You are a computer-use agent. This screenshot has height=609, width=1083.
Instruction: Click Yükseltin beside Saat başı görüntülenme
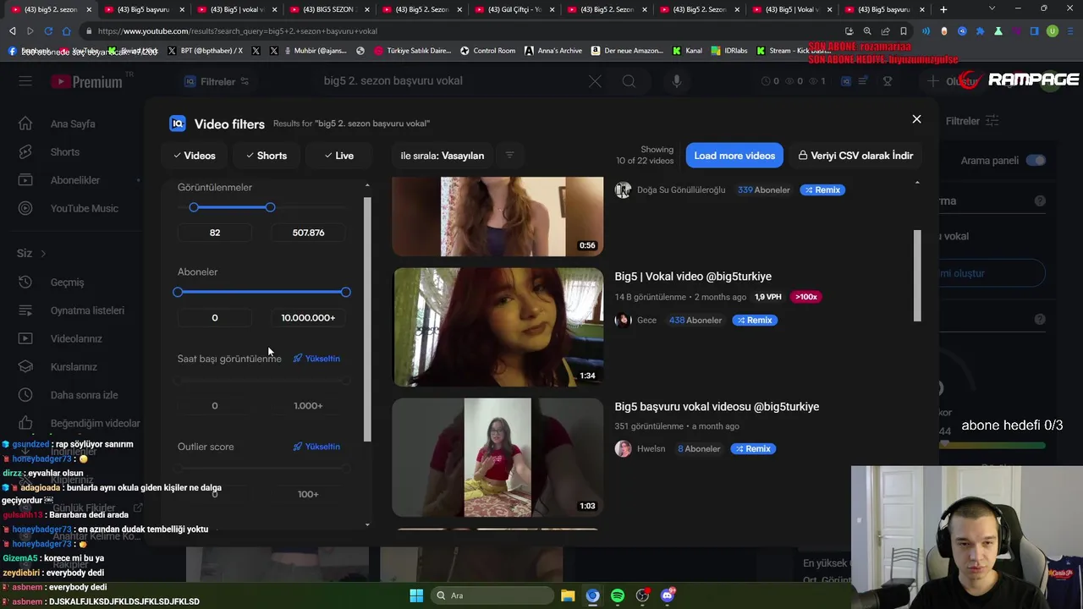click(316, 359)
